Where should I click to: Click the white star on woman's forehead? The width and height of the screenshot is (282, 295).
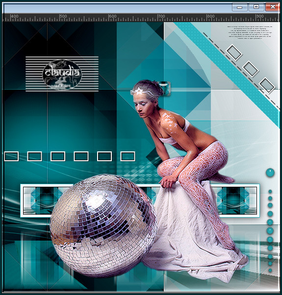click(x=139, y=91)
